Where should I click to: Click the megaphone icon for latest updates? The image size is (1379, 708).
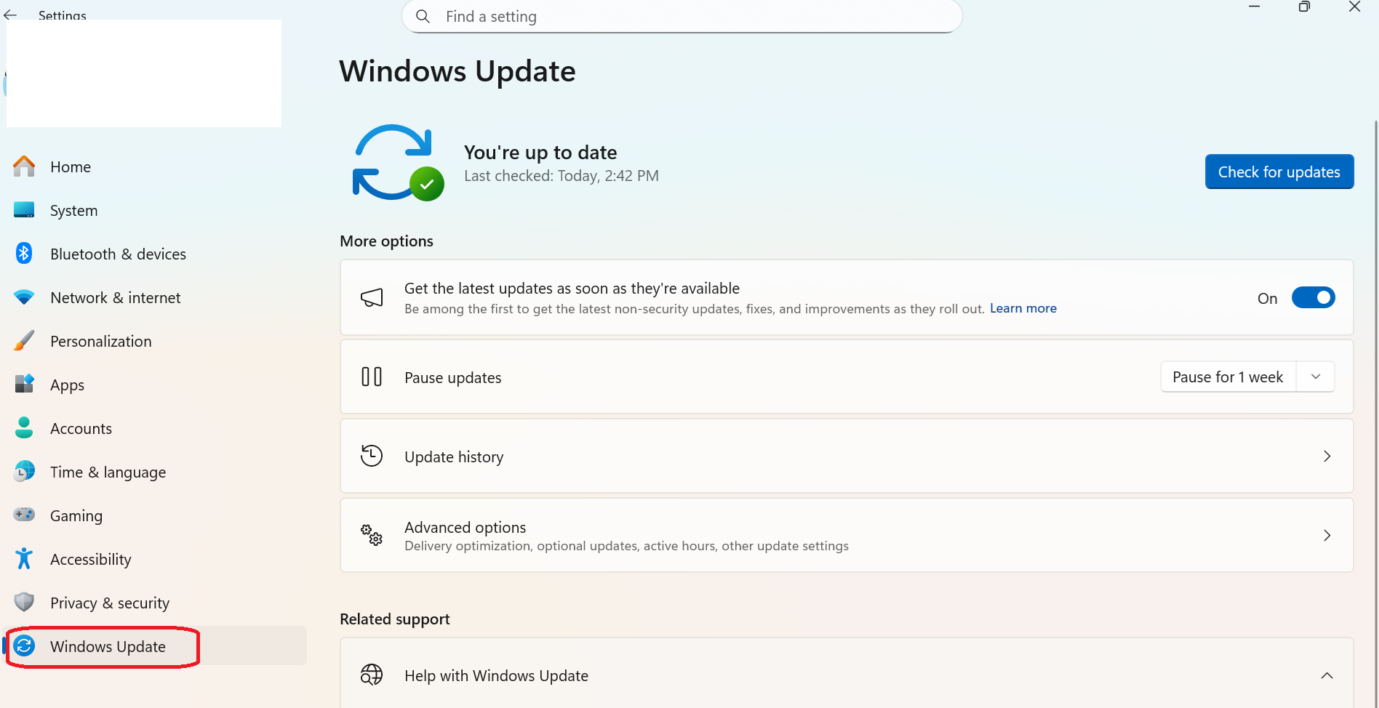372,297
